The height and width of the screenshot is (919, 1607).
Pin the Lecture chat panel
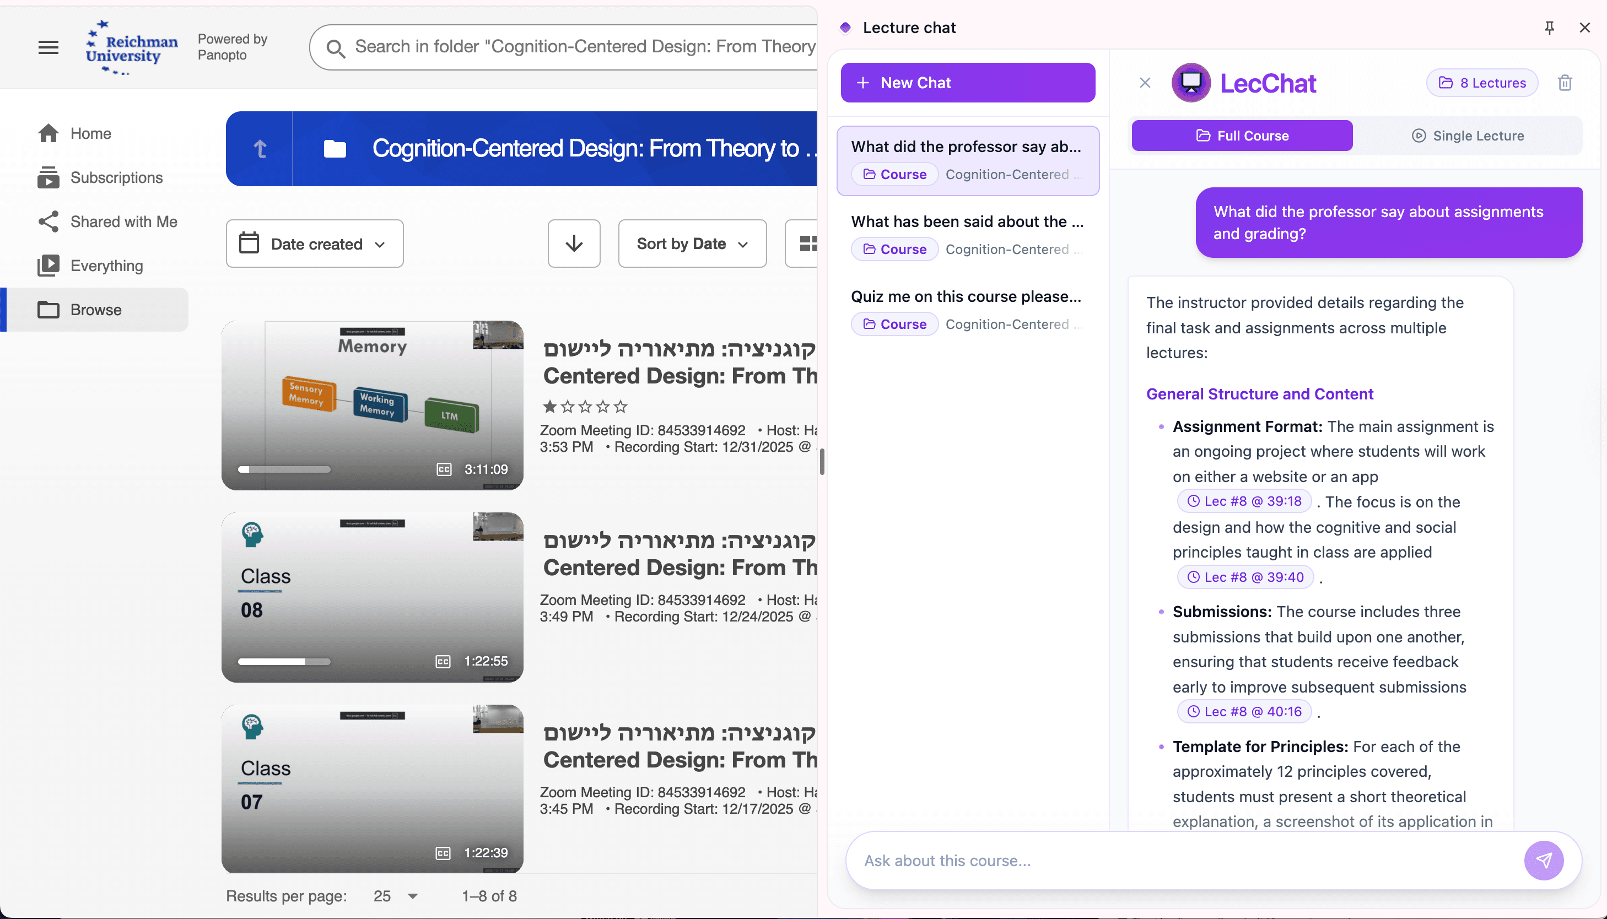[x=1549, y=28]
